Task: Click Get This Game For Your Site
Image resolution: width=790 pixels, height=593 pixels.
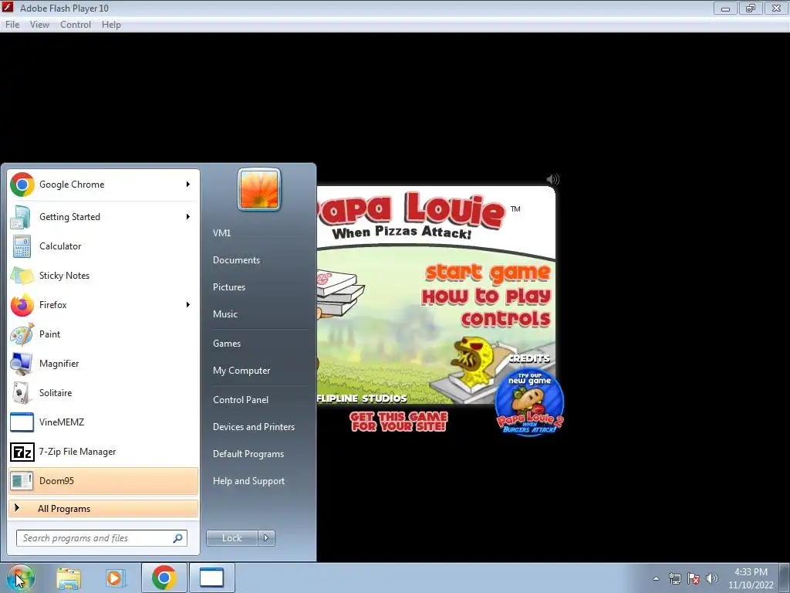Action: [399, 422]
